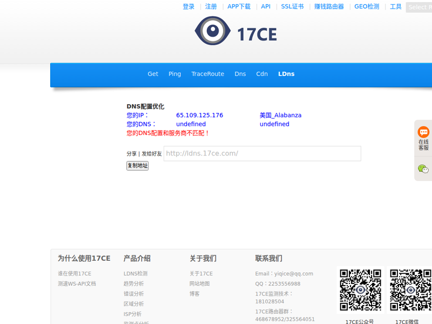Screen dimensions: 432x324
Task: Switch to the Ping tab
Action: click(x=174, y=74)
